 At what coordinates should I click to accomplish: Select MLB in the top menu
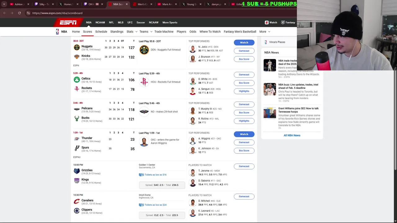coord(121,22)
